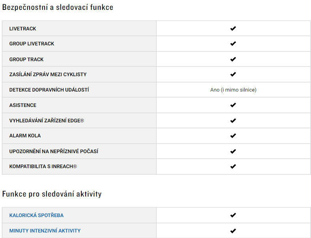Click the ALARM KOLA row label
The image size is (311, 238).
(x=25, y=136)
